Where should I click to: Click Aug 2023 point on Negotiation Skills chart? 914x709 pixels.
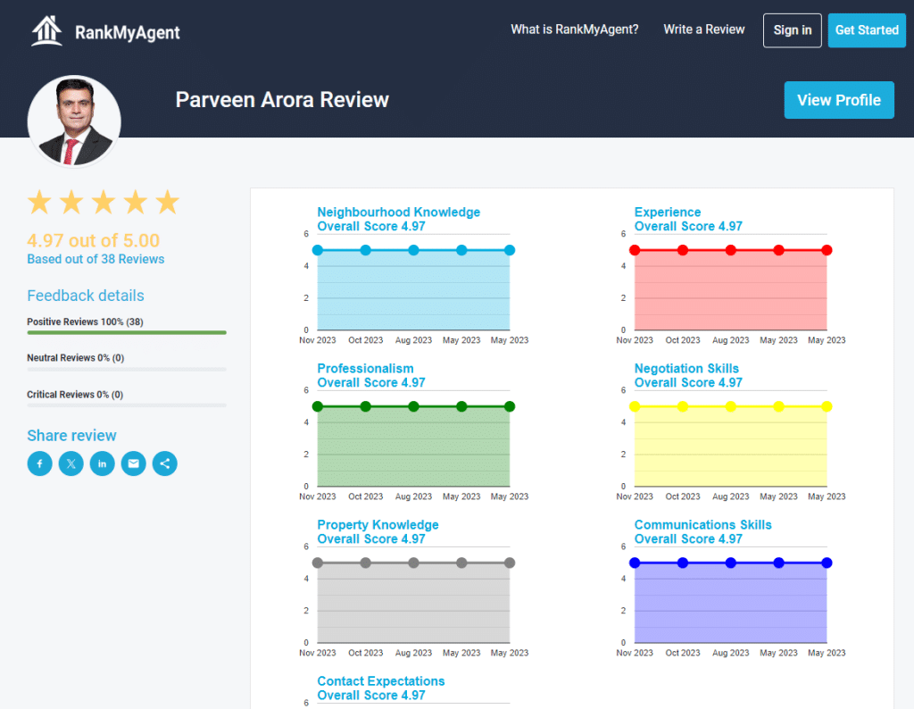click(730, 406)
